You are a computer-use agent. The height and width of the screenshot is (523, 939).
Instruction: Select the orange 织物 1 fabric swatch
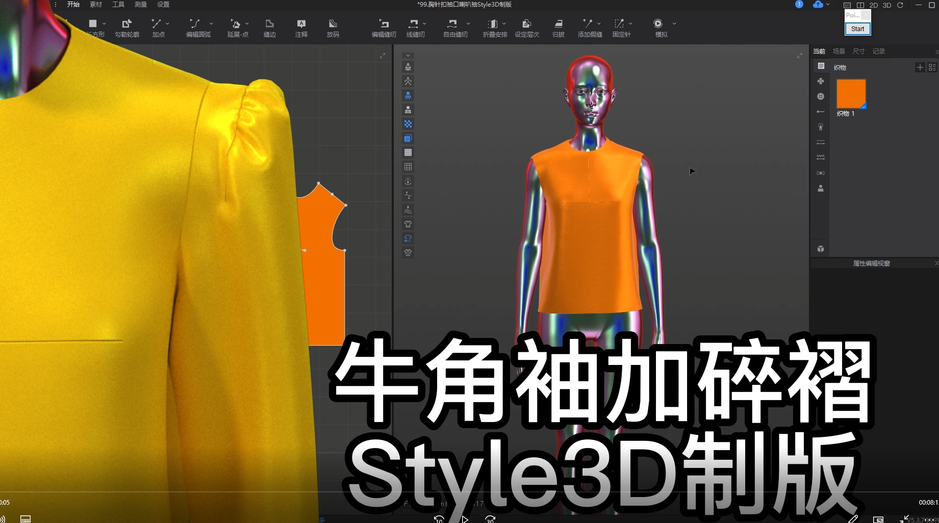tap(851, 94)
